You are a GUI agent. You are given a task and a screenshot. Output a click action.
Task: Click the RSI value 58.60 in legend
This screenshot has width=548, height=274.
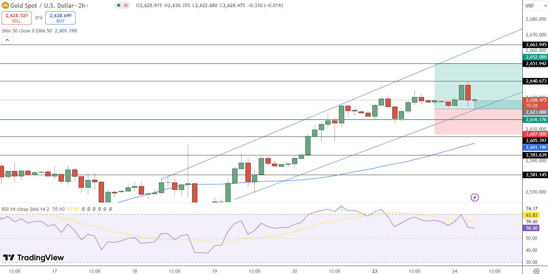coord(59,209)
